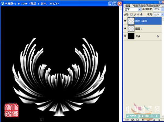Switch to the 历史记录 tab
Image resolution: width=164 pixels, height=122 pixels.
pyautogui.click(x=153, y=5)
